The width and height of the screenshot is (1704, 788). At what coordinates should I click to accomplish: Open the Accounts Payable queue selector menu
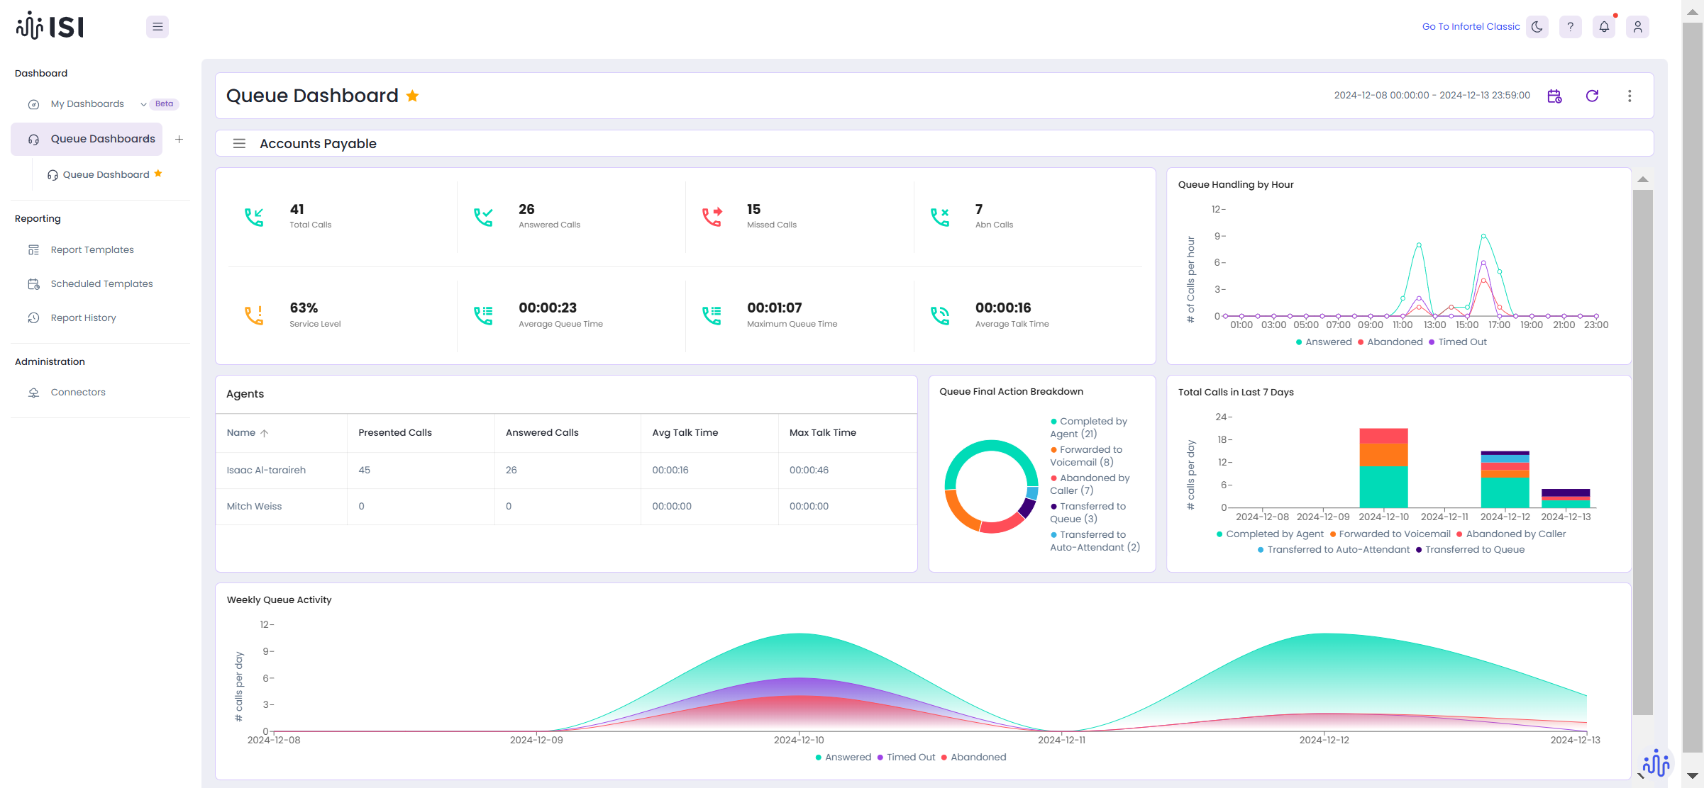coord(239,144)
